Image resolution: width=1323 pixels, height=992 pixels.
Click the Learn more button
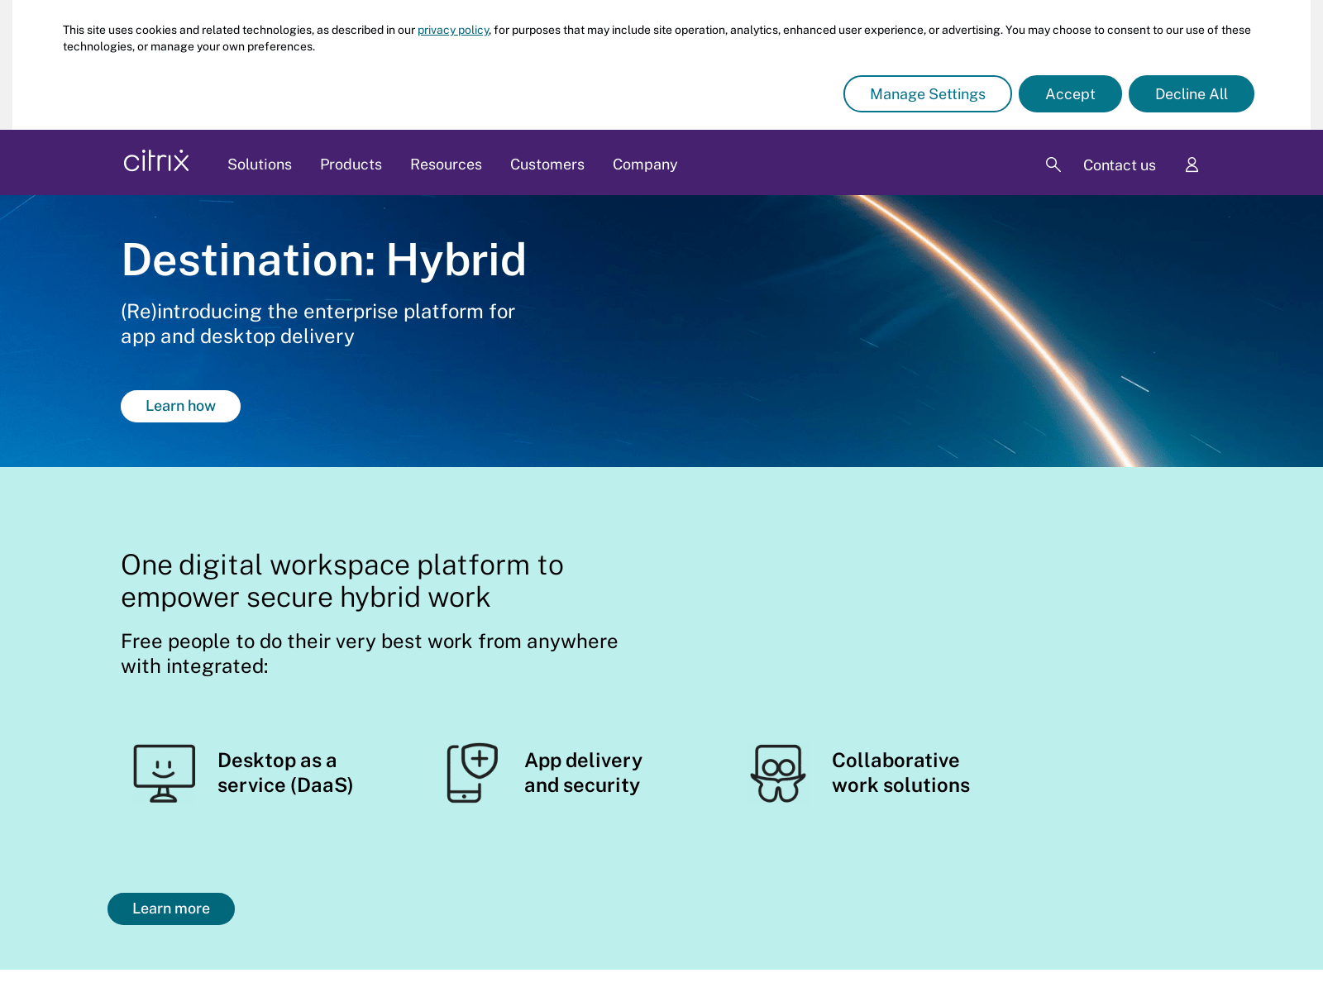[x=171, y=909]
